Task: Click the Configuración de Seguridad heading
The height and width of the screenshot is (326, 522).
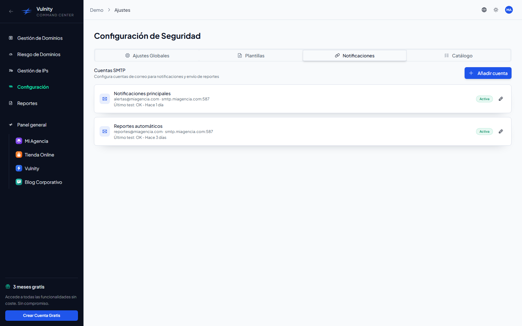Action: tap(147, 36)
